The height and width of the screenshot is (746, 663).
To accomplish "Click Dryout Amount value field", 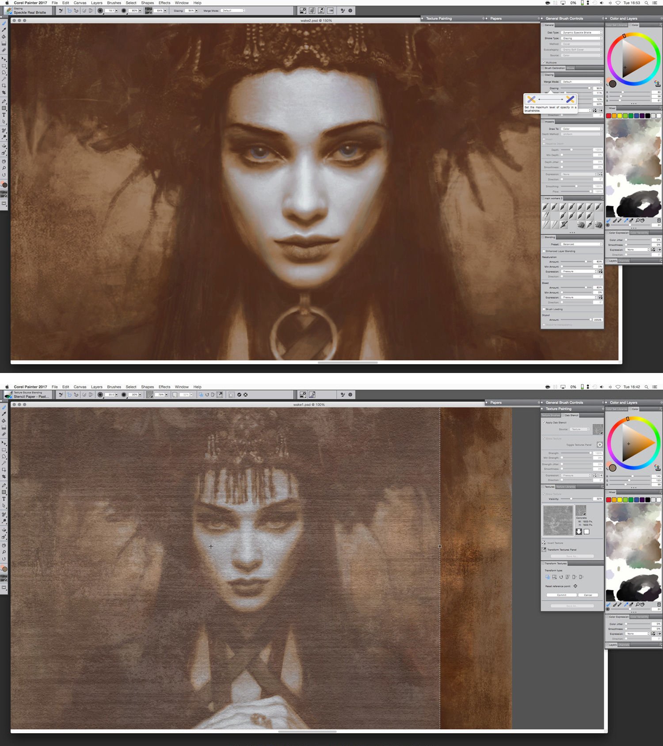I will [x=598, y=320].
